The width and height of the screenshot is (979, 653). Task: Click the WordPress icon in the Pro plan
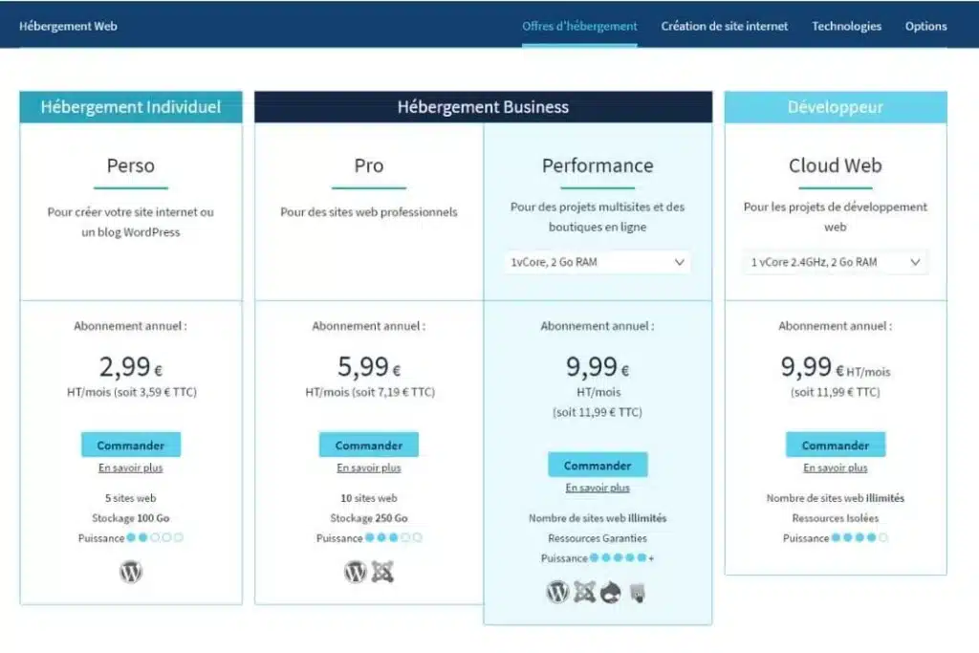pyautogui.click(x=356, y=571)
